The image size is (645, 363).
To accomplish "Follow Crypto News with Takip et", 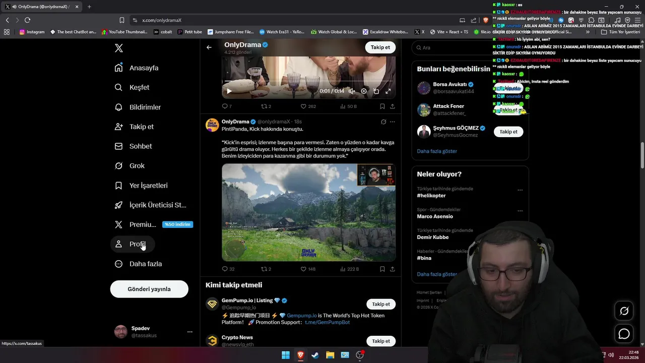I will coord(381,341).
